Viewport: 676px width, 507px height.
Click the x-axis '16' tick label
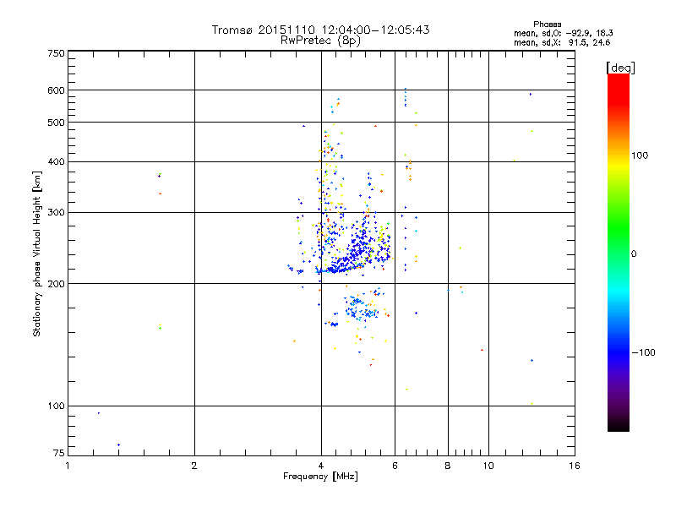(x=575, y=466)
